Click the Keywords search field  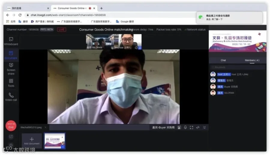238,67
